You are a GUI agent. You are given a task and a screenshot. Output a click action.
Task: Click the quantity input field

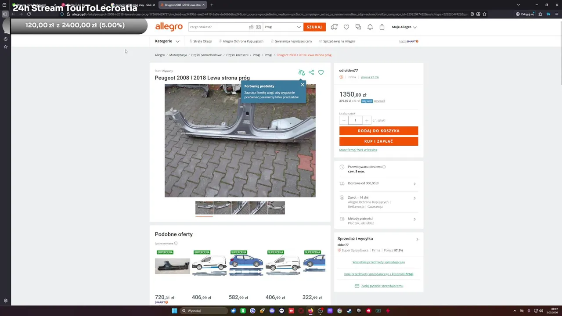(x=355, y=120)
